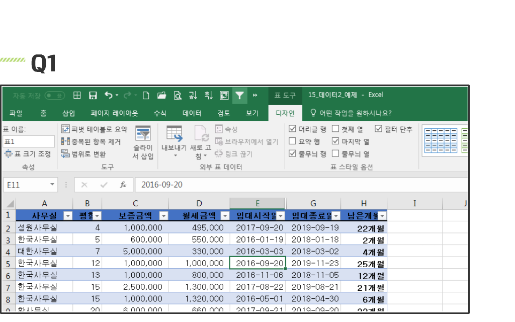Click the 속성 button in external table data

click(x=226, y=129)
